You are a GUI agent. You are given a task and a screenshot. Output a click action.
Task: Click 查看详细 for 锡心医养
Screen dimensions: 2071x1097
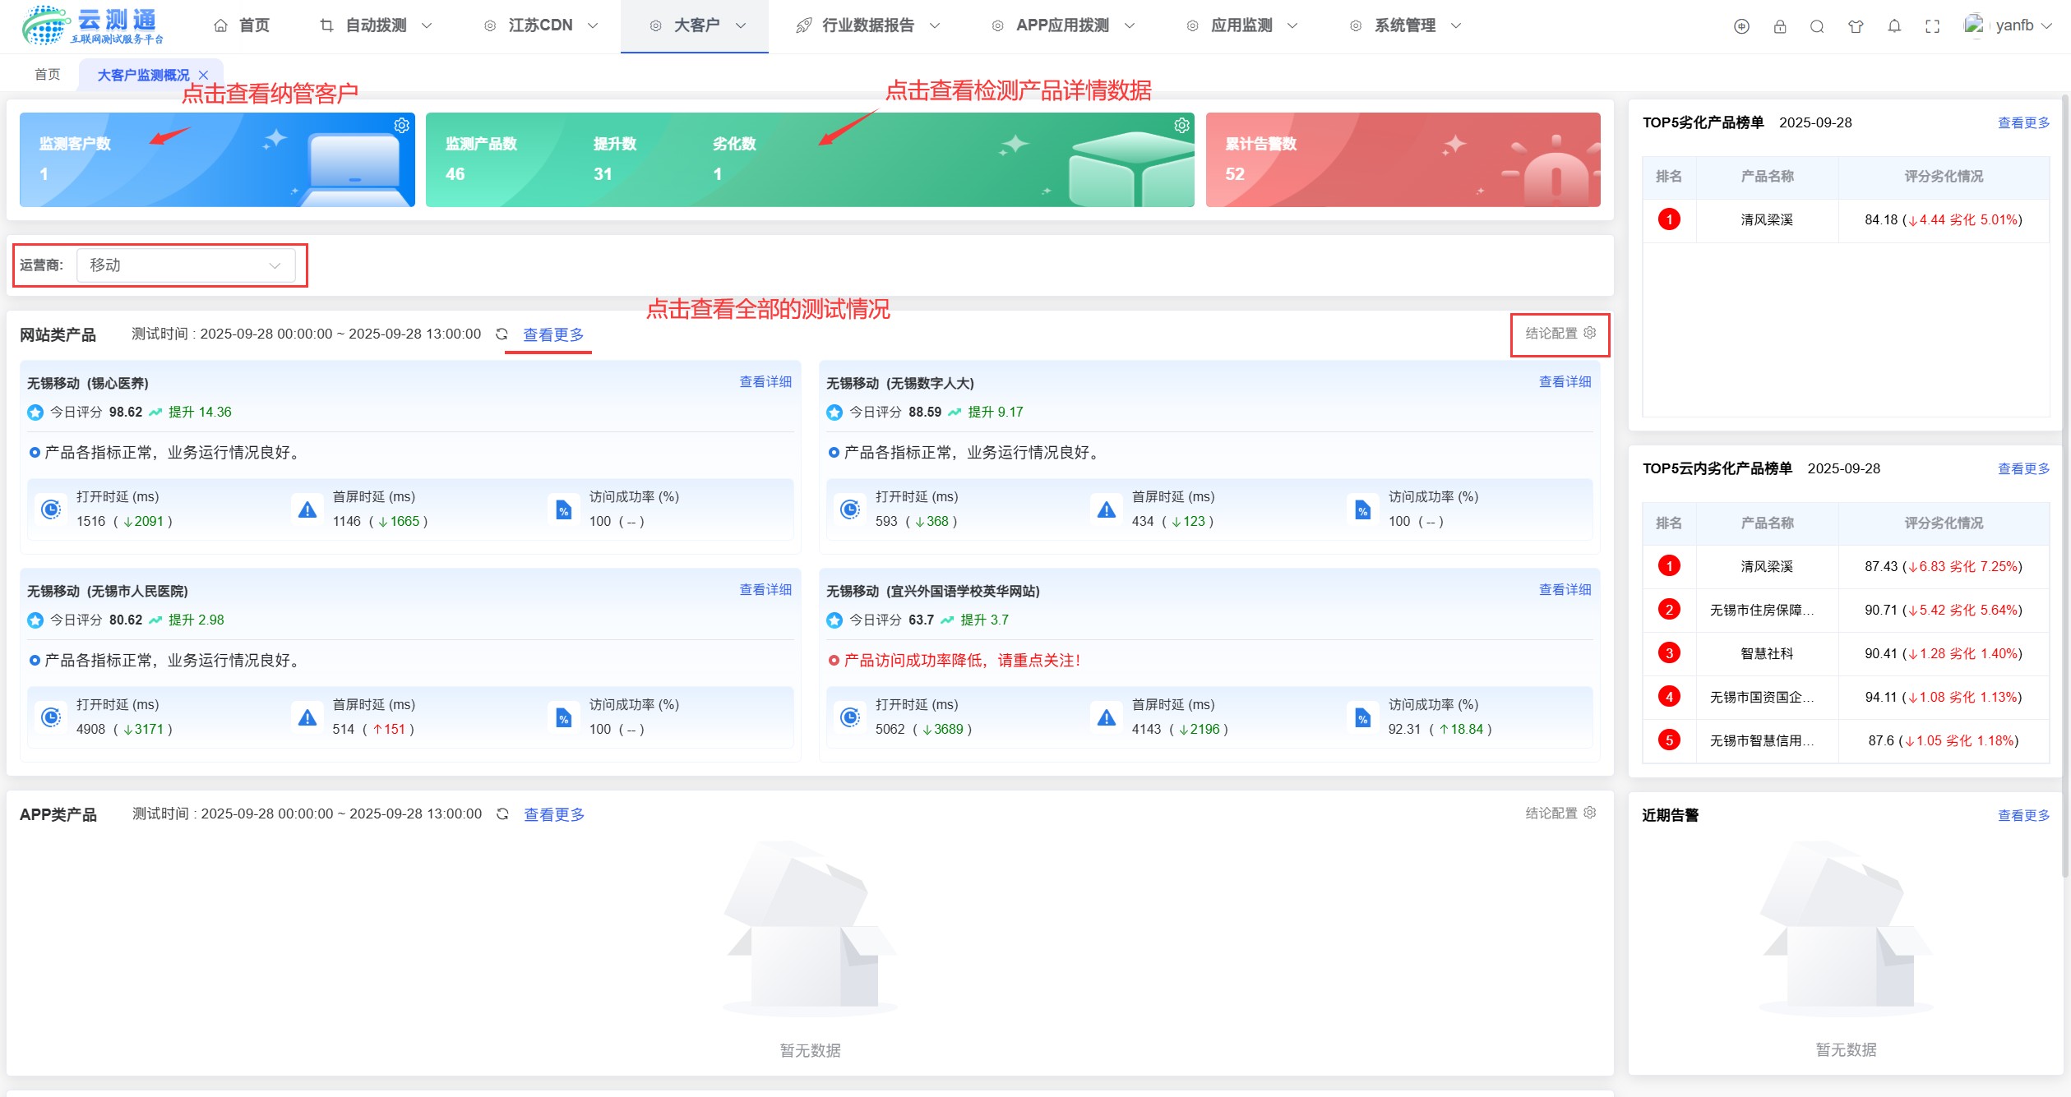[x=765, y=382]
